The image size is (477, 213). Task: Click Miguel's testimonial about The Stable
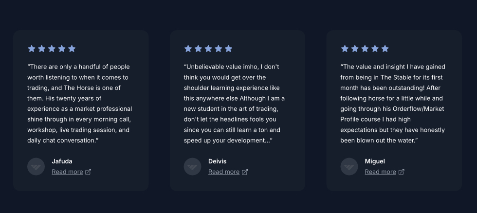click(x=392, y=104)
